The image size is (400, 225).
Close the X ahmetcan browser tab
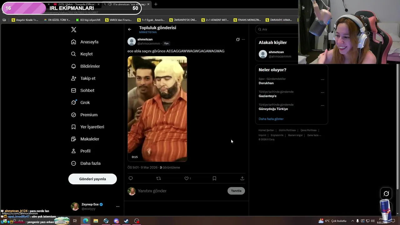pyautogui.click(x=148, y=4)
